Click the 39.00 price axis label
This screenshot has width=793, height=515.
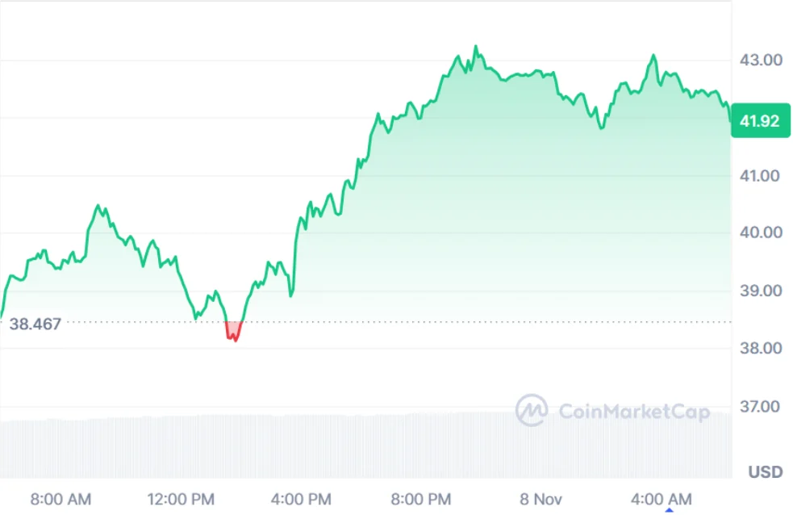tap(761, 291)
